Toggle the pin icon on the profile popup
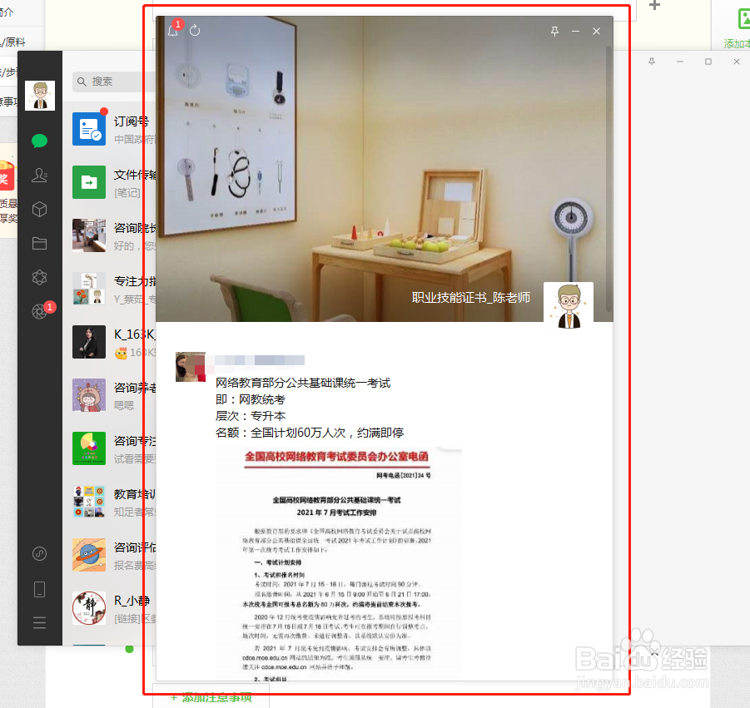 (556, 31)
